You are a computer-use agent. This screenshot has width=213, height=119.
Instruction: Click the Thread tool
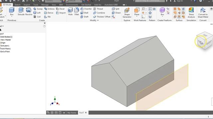tap(98, 9)
